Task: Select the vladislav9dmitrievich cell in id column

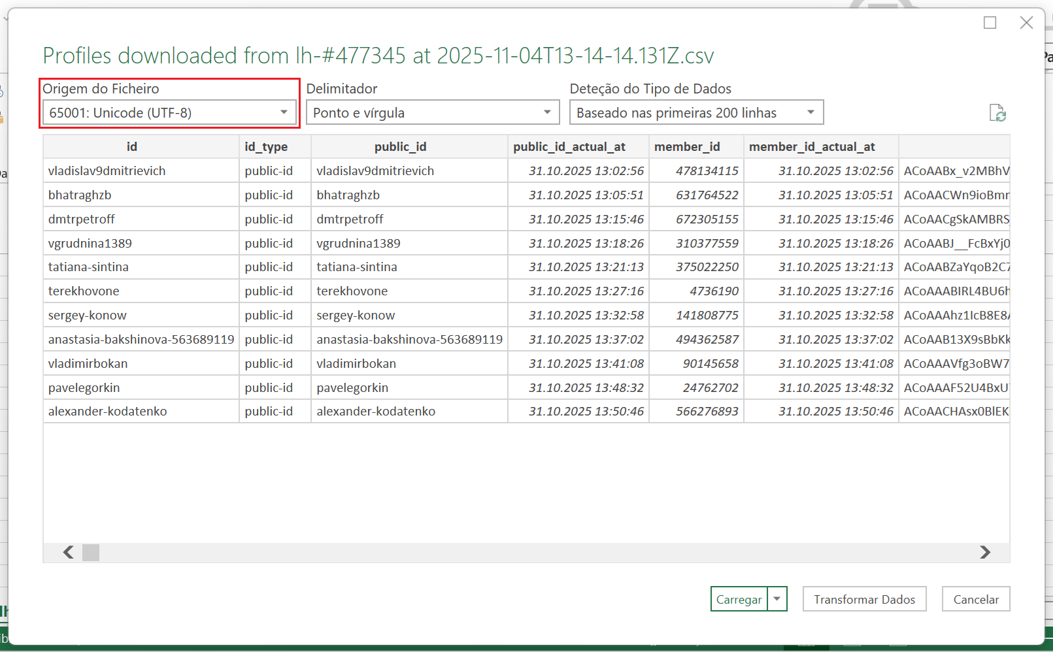Action: point(107,171)
